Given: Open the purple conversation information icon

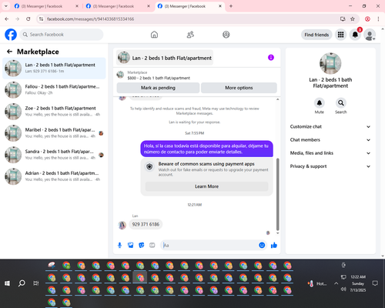Looking at the screenshot, I should click(271, 58).
